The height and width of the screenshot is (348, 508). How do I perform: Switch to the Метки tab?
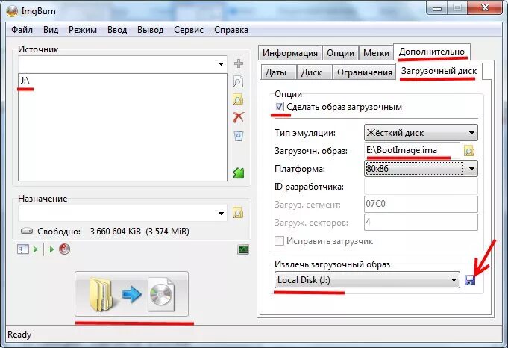[376, 53]
